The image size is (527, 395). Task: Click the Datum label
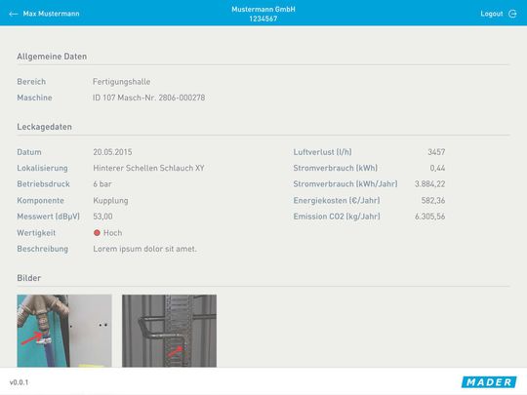(29, 152)
